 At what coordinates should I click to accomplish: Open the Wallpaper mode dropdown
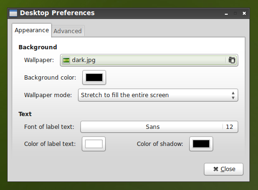(x=158, y=95)
